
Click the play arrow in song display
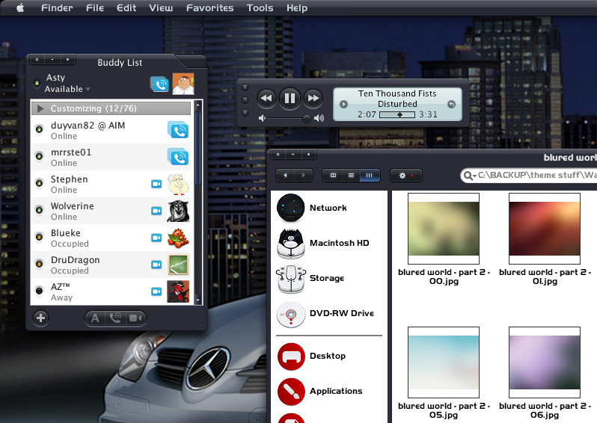click(343, 104)
